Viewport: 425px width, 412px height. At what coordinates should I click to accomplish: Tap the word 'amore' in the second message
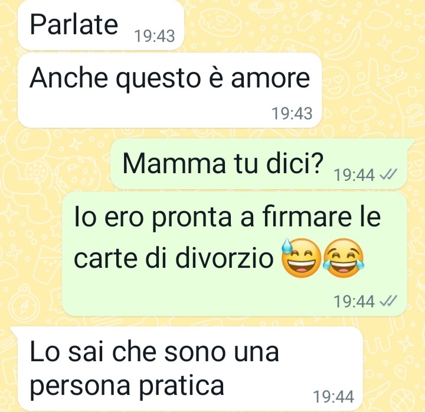pos(270,78)
